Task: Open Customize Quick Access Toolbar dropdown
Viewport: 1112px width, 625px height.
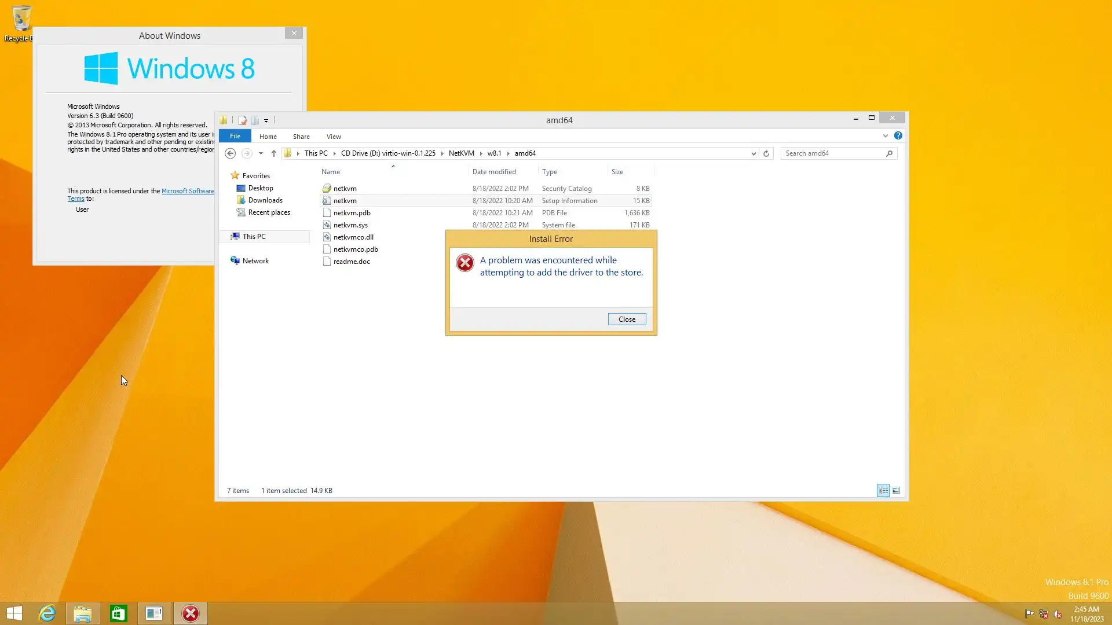Action: click(266, 120)
